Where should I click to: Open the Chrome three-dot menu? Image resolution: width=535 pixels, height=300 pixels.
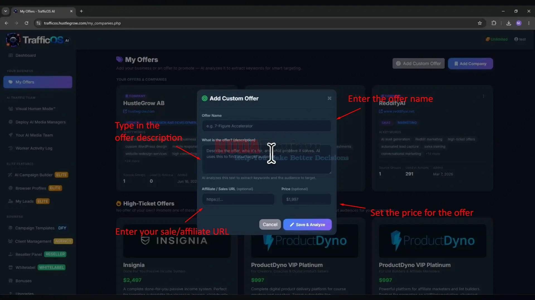pos(529,23)
